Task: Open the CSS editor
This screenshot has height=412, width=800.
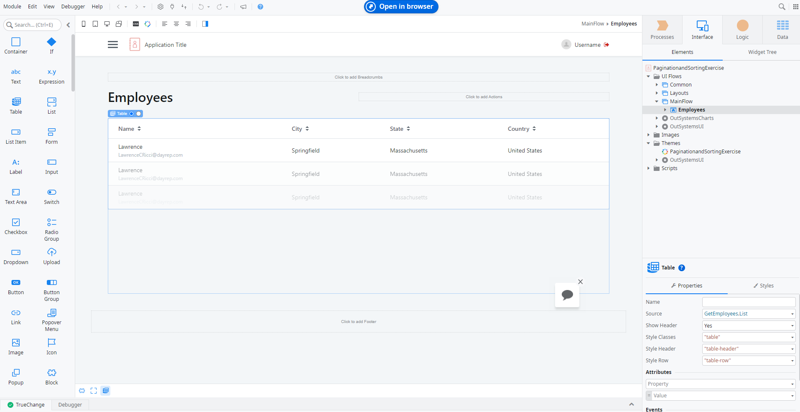Action: 135,24
